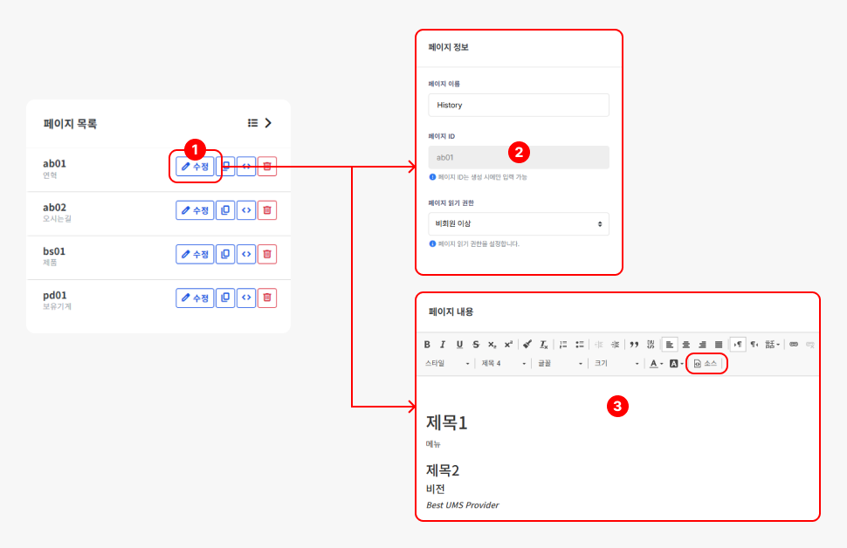Click the 페이지 이름 field containing History
The height and width of the screenshot is (548, 847).
point(519,105)
